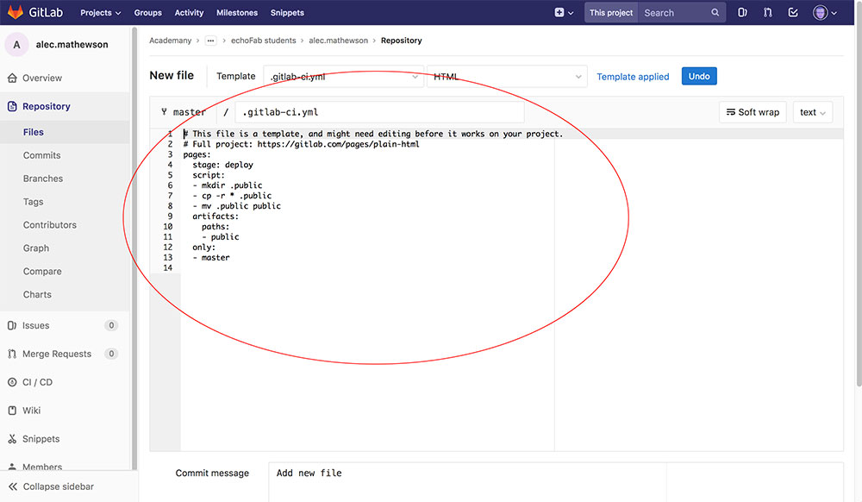
Task: Click the file name field .gitlab-ci.yml
Action: coord(379,112)
